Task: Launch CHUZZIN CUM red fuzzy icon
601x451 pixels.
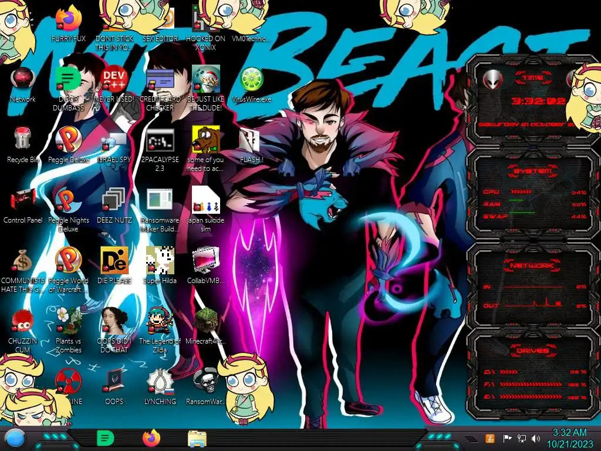Action: (x=23, y=321)
